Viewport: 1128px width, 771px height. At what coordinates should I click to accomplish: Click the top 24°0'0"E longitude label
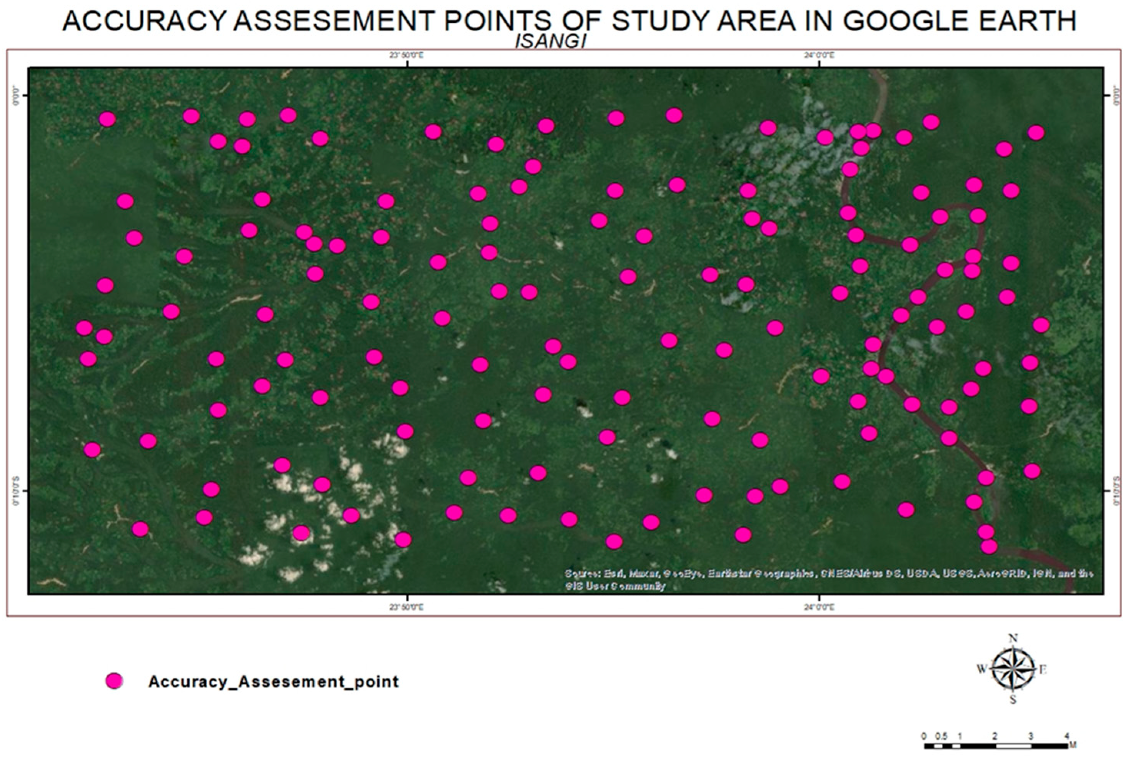[x=819, y=55]
